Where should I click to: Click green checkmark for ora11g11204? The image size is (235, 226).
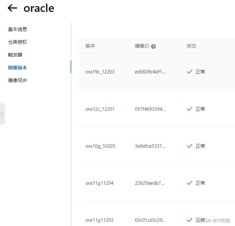[190, 183]
